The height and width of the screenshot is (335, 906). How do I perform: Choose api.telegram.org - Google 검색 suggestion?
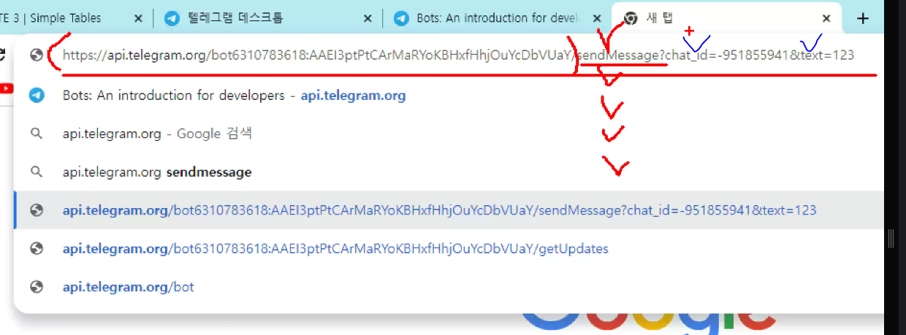click(x=449, y=134)
